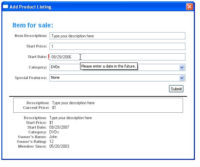Click the Special Features box showing None
This screenshot has height=167, width=200.
click(117, 78)
